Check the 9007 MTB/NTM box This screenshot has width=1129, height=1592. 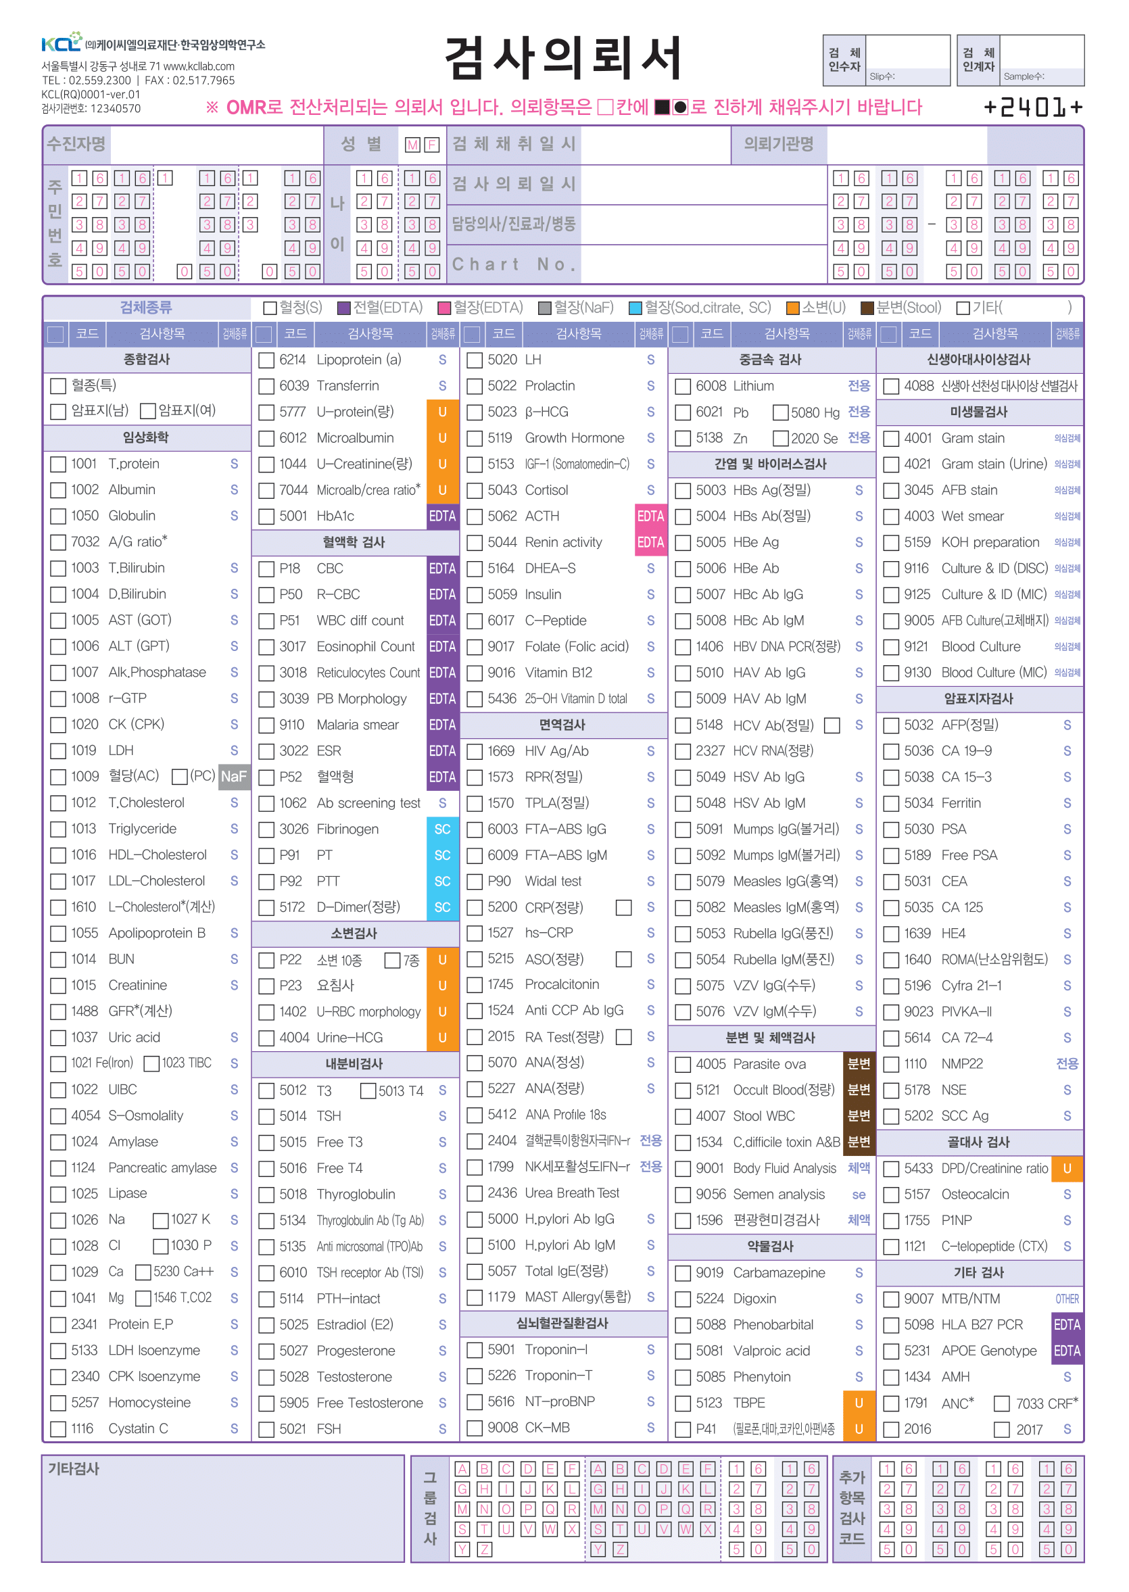point(891,1299)
